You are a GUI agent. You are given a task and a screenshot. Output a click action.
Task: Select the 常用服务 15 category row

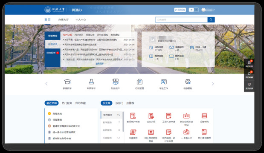pyautogui.click(x=112, y=115)
